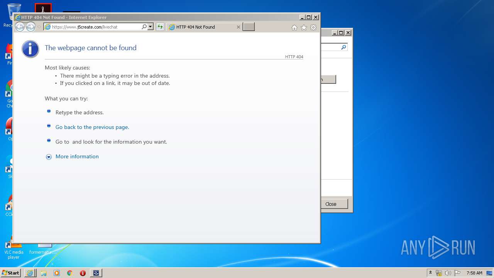This screenshot has height=278, width=494.
Task: Open Windows Explorer folder taskbar icon
Action: coord(44,273)
